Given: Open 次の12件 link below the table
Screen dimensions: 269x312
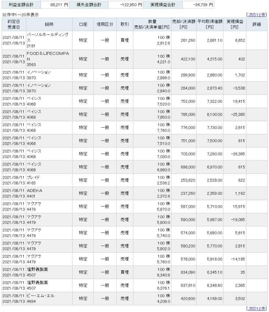Looking at the screenshot, I should [x=257, y=308].
